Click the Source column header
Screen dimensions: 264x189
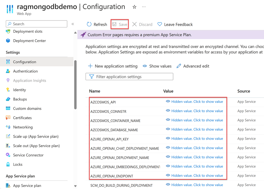(244, 91)
